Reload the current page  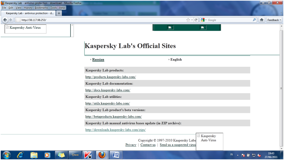click(x=196, y=20)
